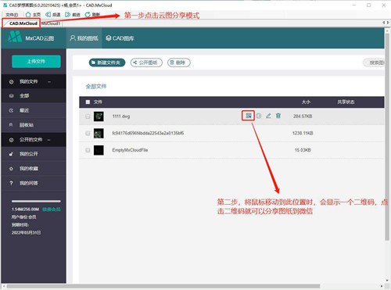Collapse the 我的文件 section
The width and height of the screenshot is (391, 290).
(49, 81)
